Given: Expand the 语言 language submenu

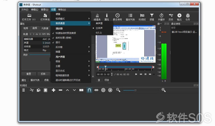Looking at the screenshot, I should coord(71,61).
